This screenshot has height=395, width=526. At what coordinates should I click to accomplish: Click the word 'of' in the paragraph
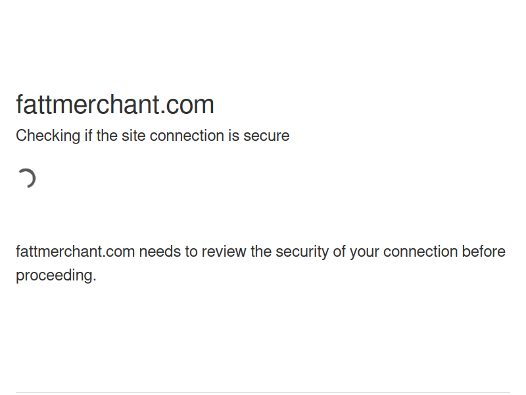(339, 251)
